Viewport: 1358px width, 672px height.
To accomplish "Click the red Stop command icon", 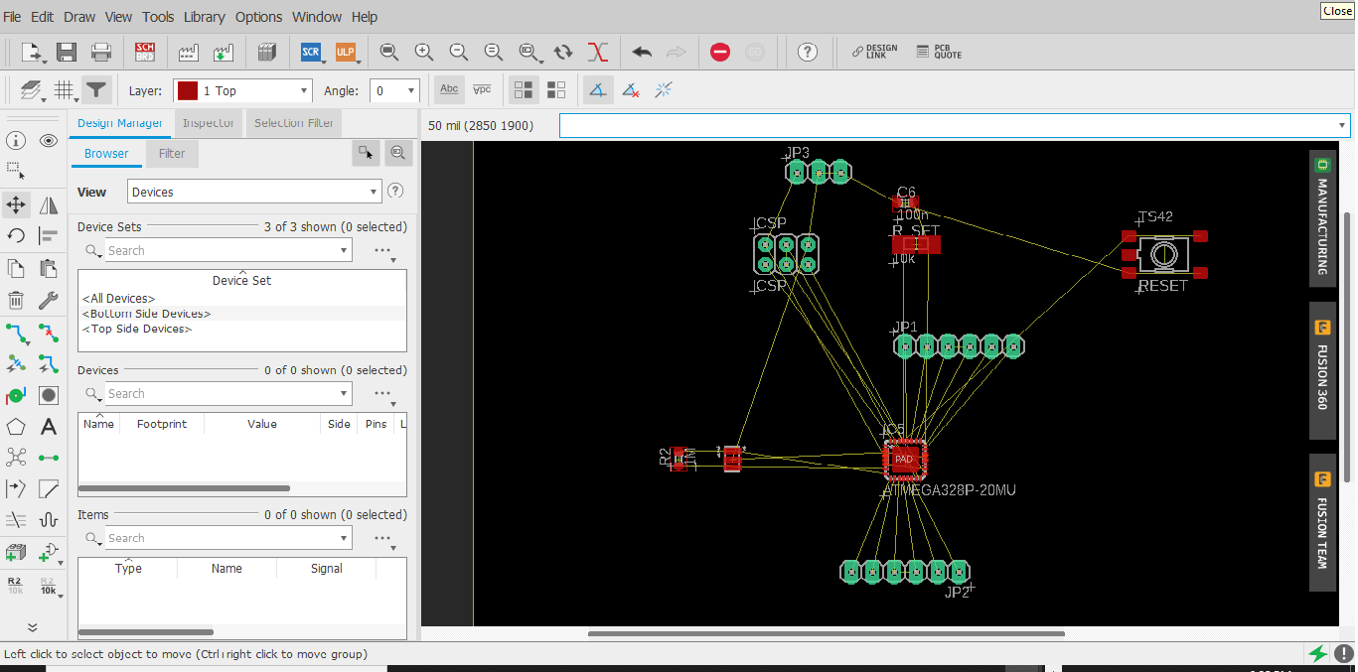I will (x=720, y=52).
